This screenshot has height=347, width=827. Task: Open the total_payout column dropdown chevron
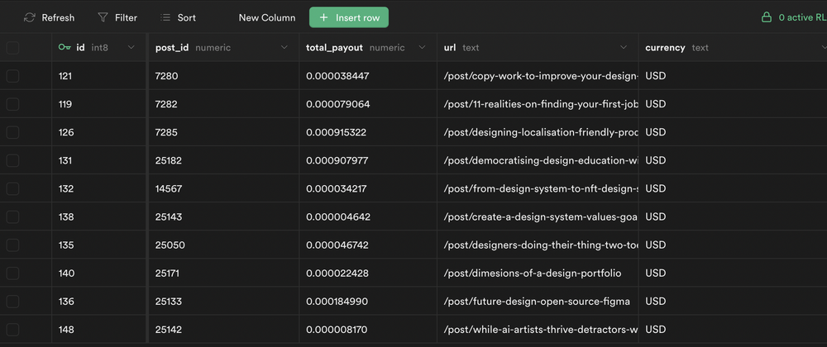click(x=423, y=48)
